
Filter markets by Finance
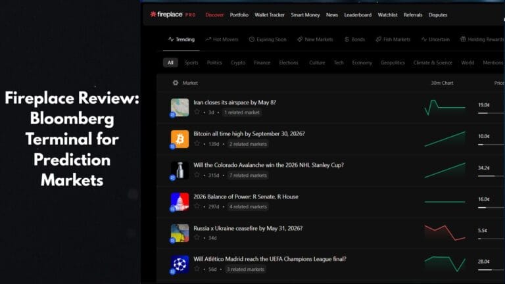(262, 62)
